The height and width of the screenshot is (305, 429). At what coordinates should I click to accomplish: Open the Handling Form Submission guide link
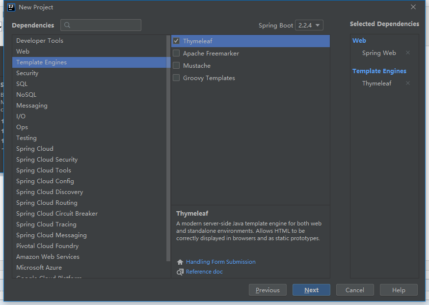click(x=221, y=262)
